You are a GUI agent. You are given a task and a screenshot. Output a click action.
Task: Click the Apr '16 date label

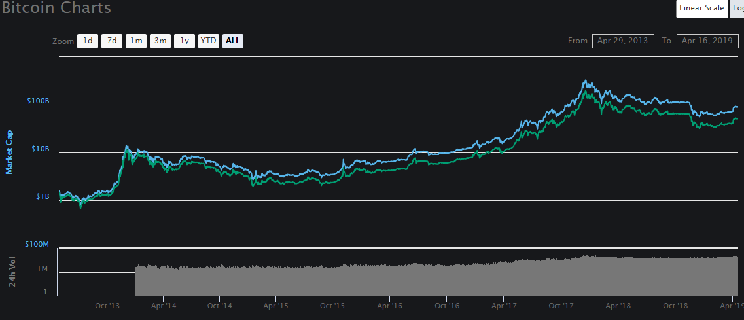point(389,306)
